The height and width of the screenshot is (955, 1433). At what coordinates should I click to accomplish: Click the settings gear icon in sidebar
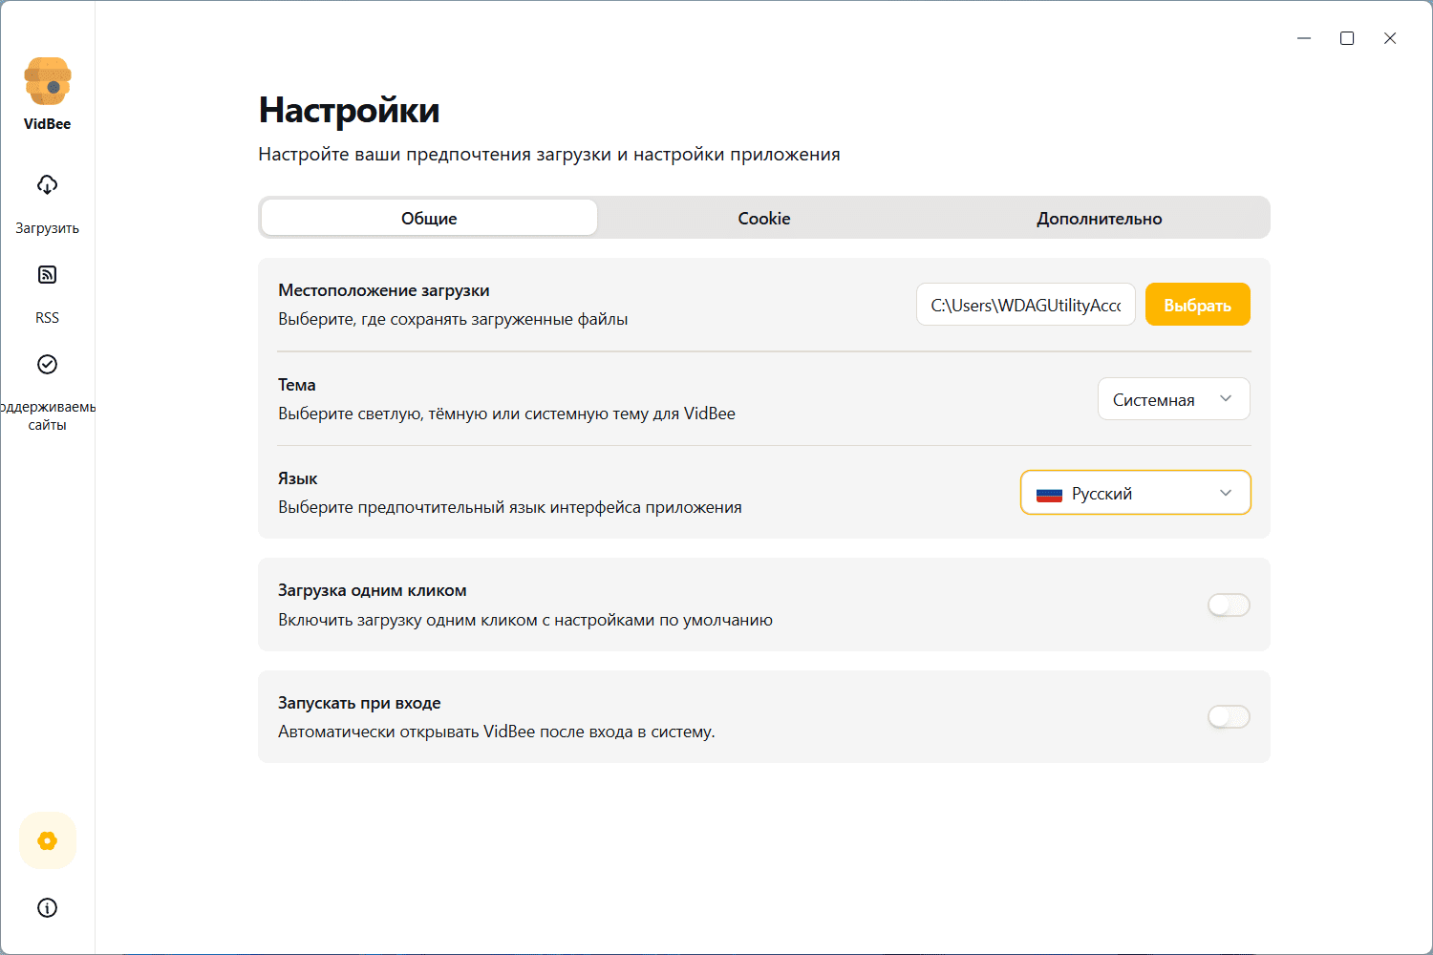coord(48,840)
